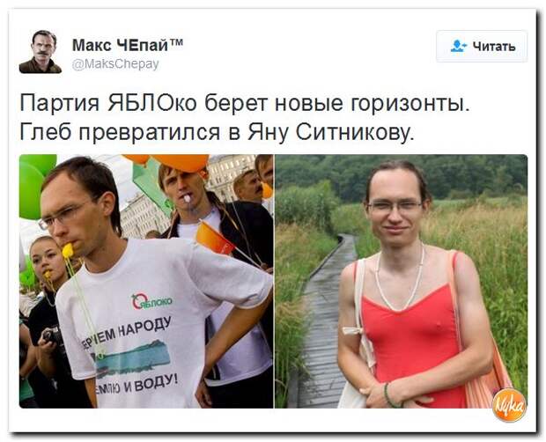Click the camera held by woman in black
The image size is (546, 442).
[52, 335]
